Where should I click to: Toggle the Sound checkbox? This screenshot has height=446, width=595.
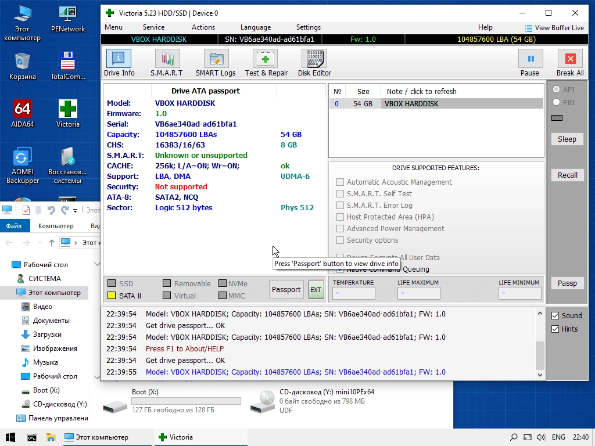point(555,315)
